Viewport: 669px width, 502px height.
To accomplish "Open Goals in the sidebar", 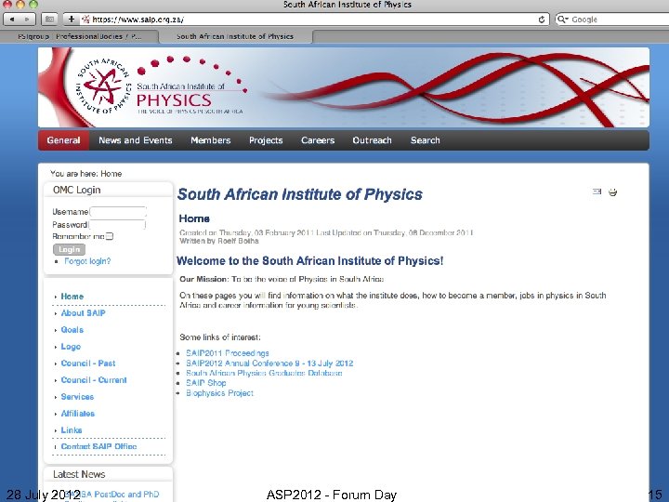I will pyautogui.click(x=72, y=329).
